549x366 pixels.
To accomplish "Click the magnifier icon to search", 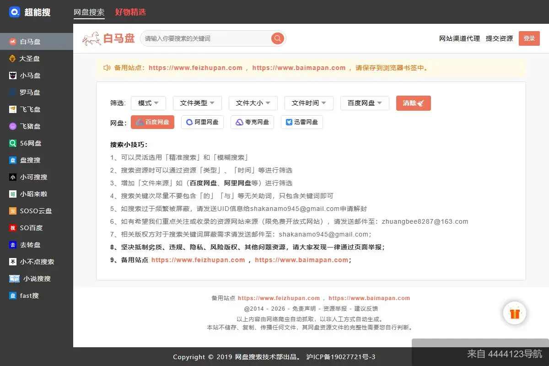I will 277,38.
